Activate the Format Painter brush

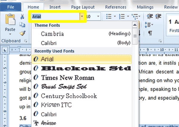pos(22,33)
